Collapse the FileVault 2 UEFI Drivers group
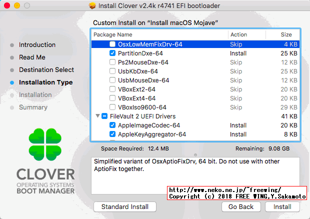Viewport: 310px width, 219px height. pyautogui.click(x=97, y=116)
